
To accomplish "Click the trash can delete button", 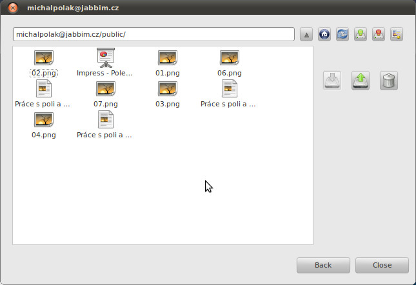I will click(389, 80).
